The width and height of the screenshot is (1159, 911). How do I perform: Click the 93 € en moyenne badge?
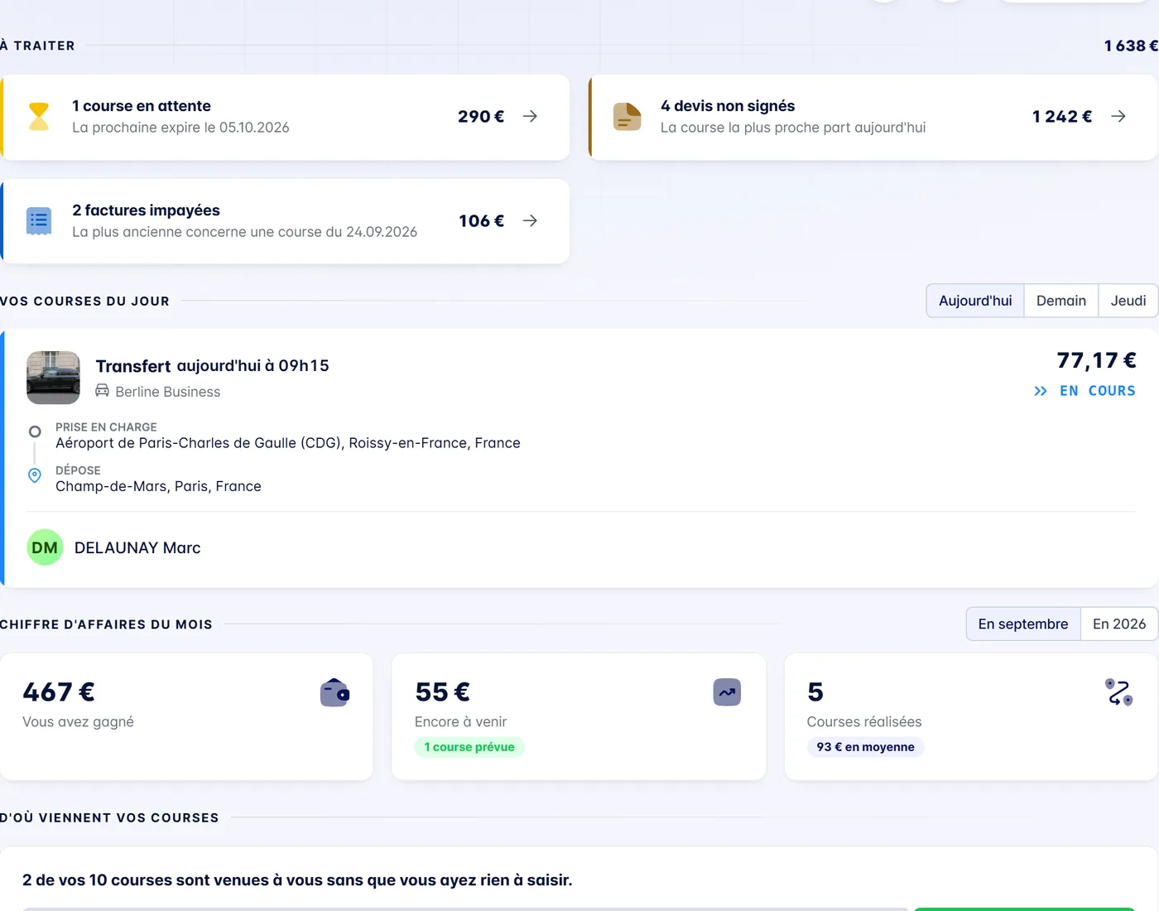tap(865, 747)
